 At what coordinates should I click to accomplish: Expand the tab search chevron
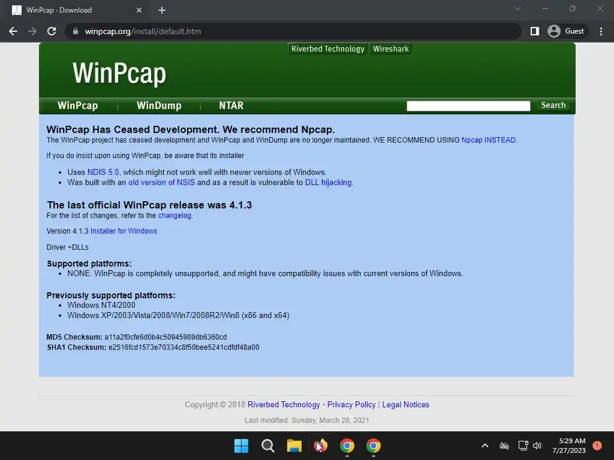click(517, 8)
